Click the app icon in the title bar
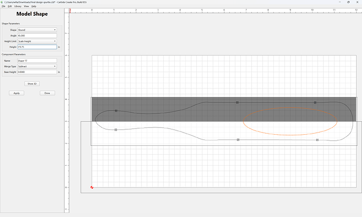Image resolution: width=362 pixels, height=217 pixels. 2,2
